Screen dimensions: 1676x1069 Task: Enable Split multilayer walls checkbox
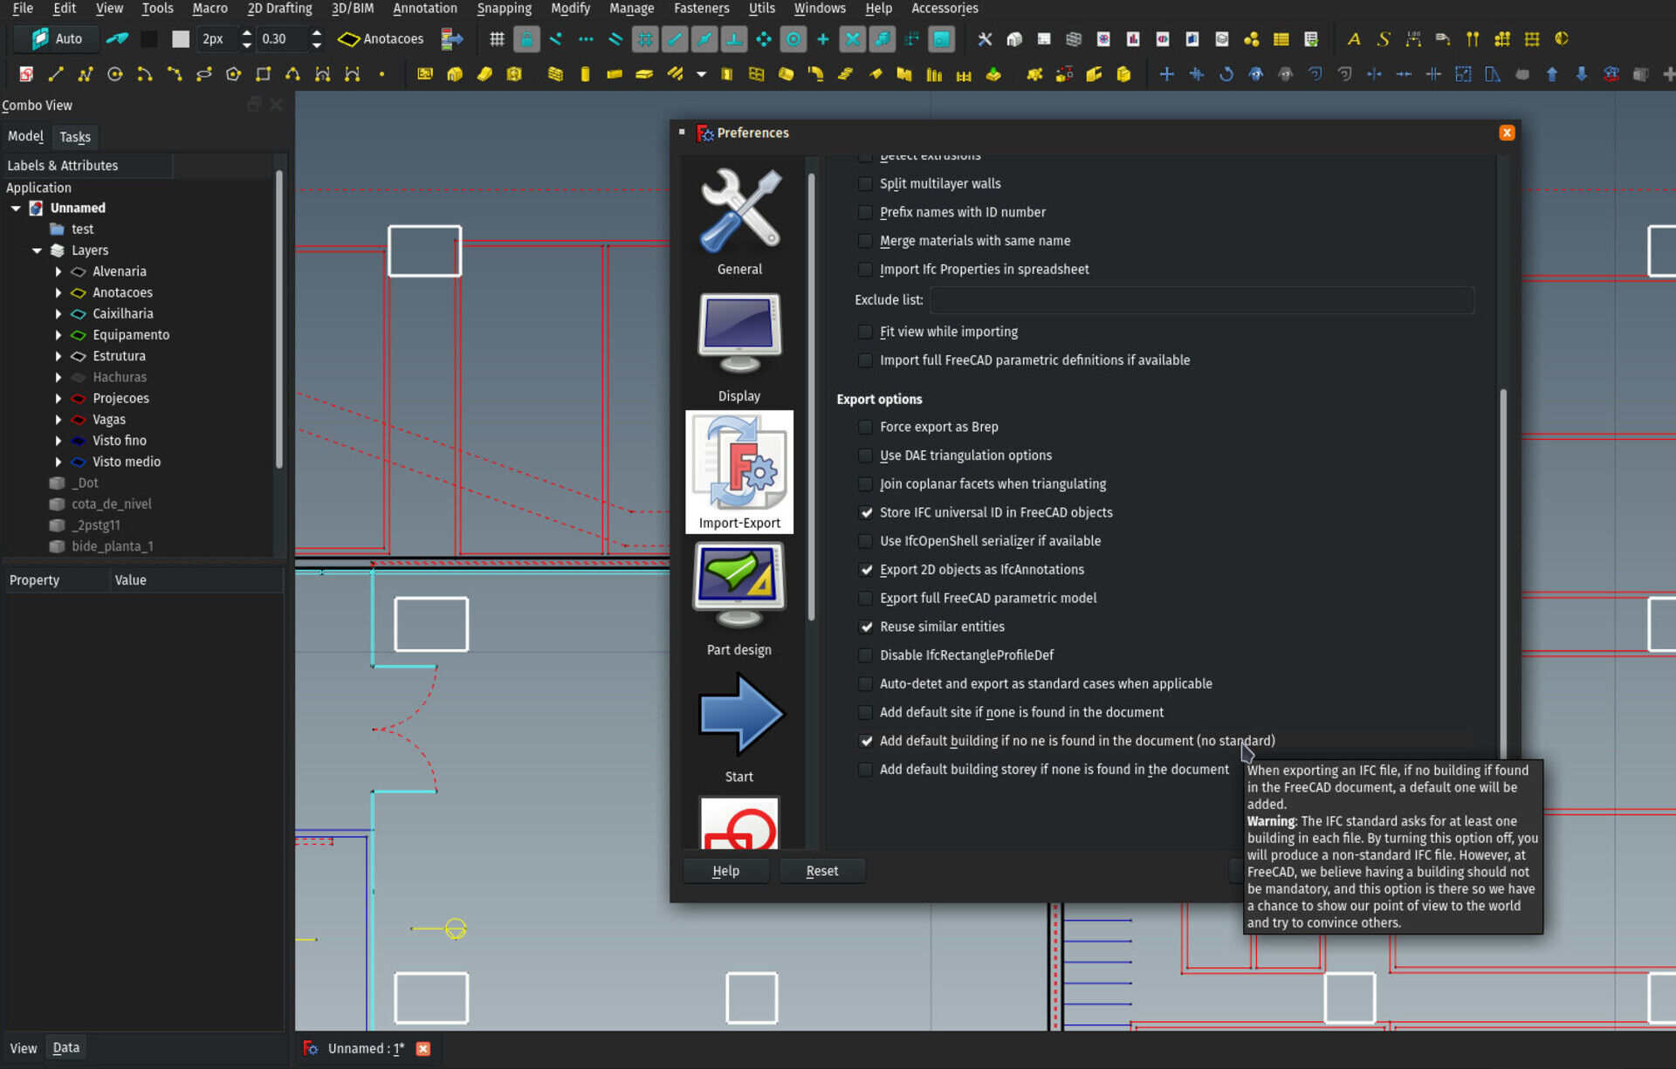pyautogui.click(x=865, y=184)
